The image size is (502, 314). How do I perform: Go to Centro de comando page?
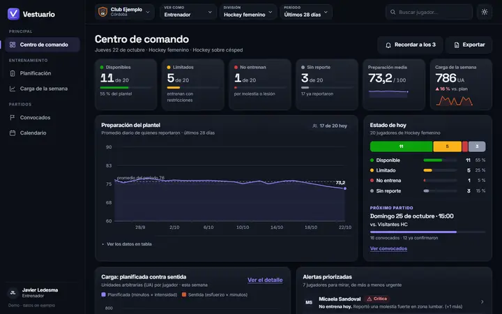[x=43, y=45]
